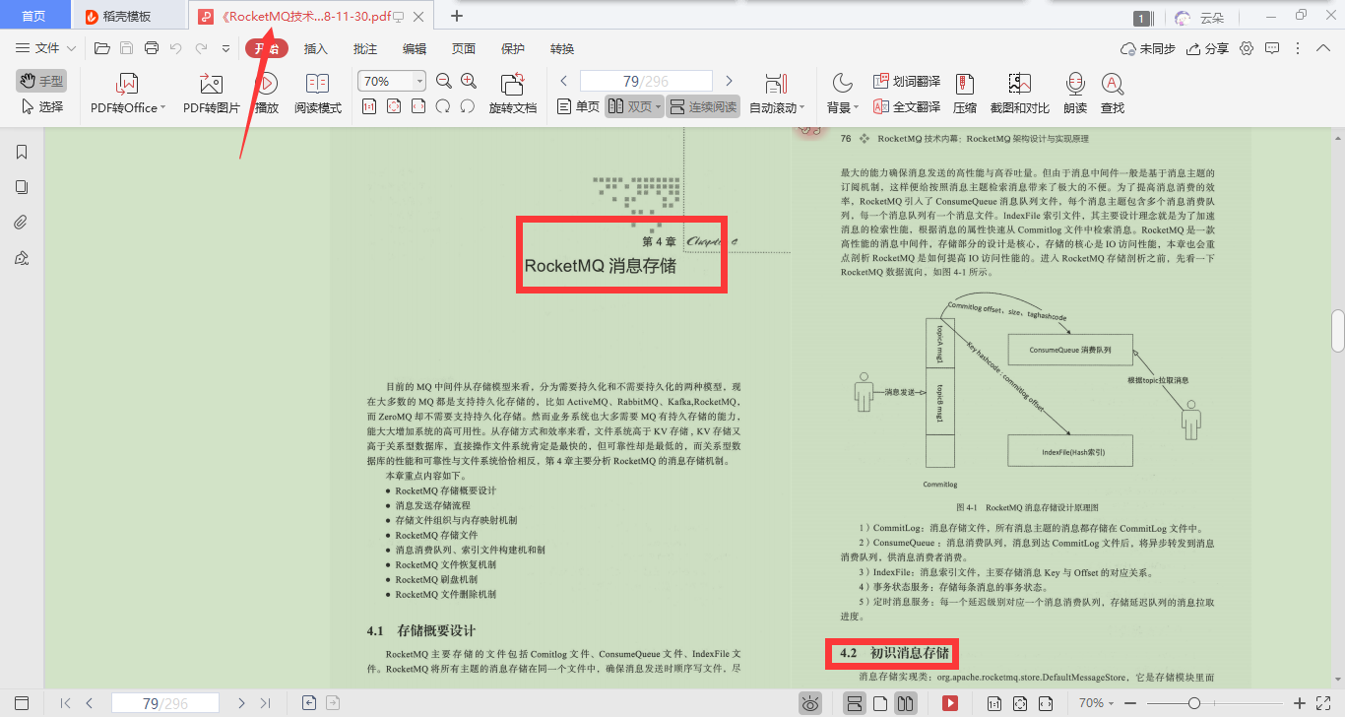Open a new tab with plus button
This screenshot has width=1345, height=717.
coord(456,16)
